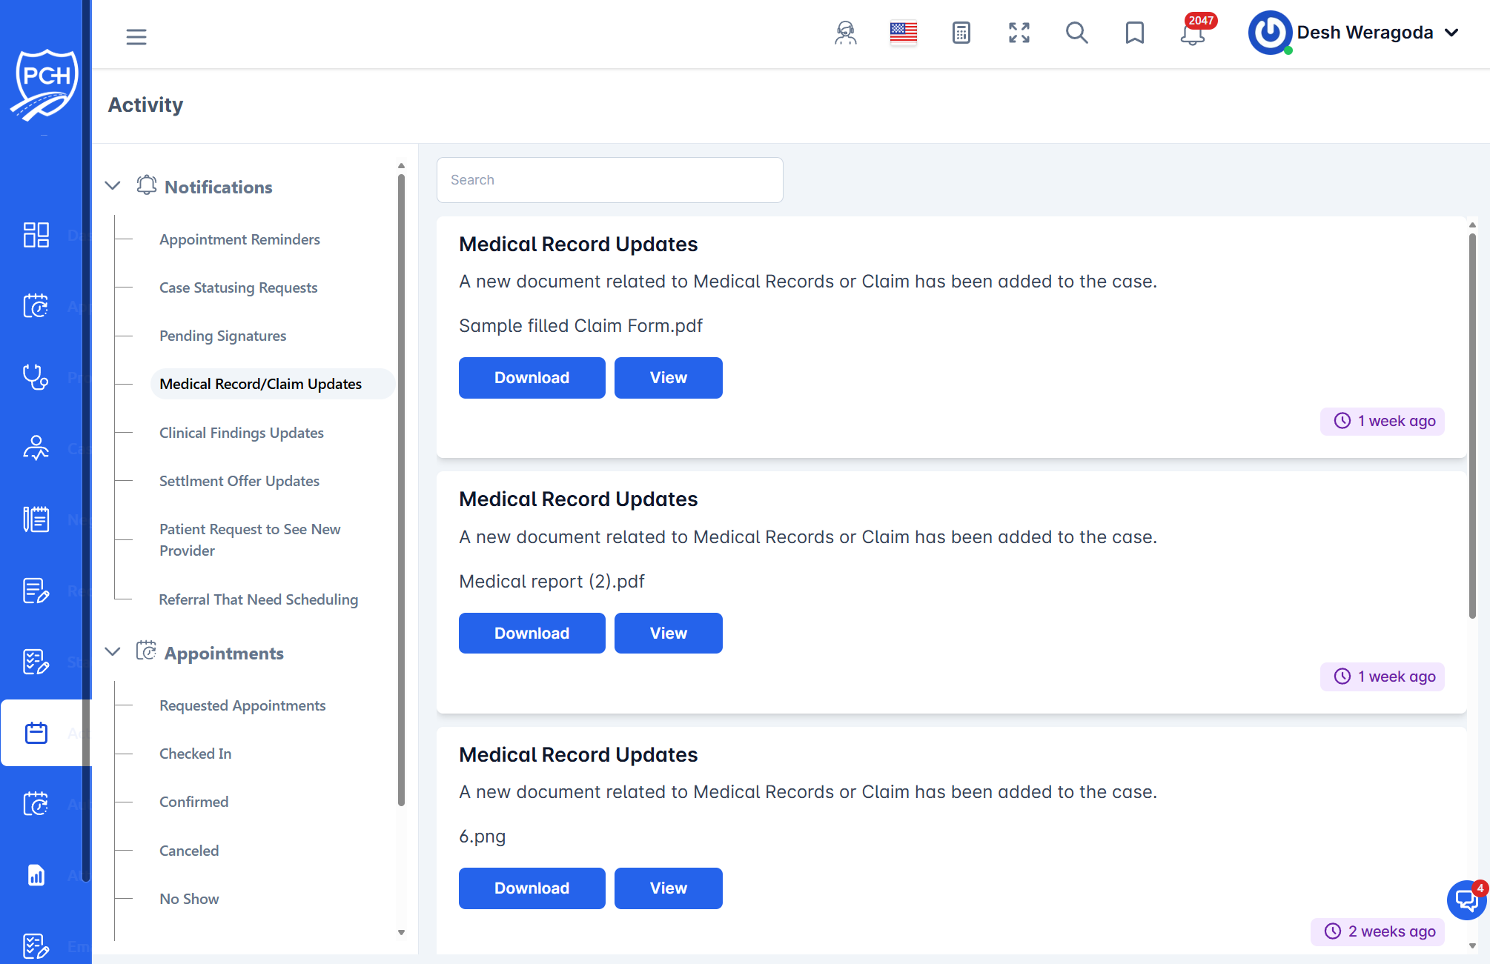This screenshot has height=964, width=1490.
Task: Toggle the sidebar with the hamburger menu
Action: (x=136, y=36)
